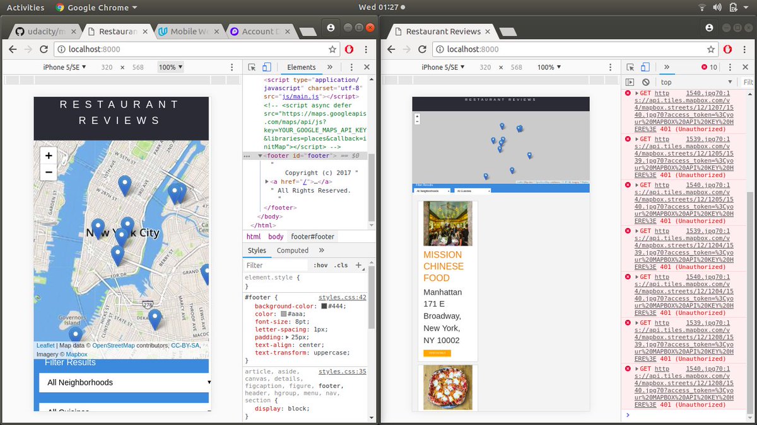Click the back arrow in the right Chrome window
Screen dimensions: 757x425
[x=390, y=49]
